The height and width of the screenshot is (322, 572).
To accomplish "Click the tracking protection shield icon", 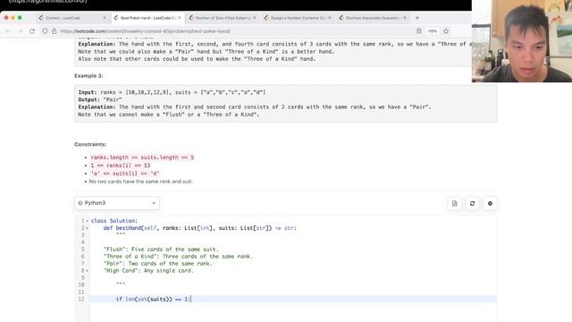I will [45, 31].
